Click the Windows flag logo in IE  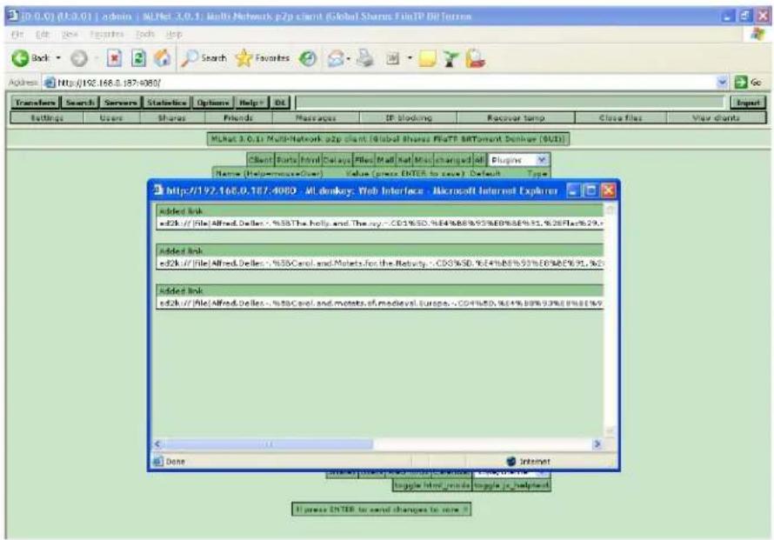click(x=757, y=34)
